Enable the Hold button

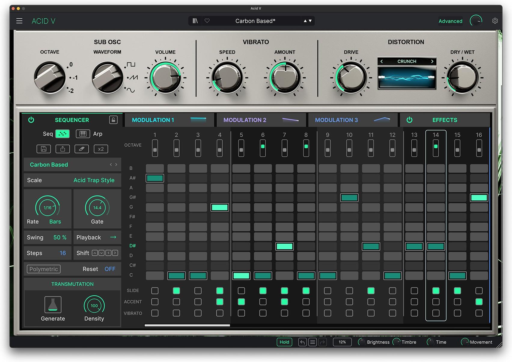284,342
